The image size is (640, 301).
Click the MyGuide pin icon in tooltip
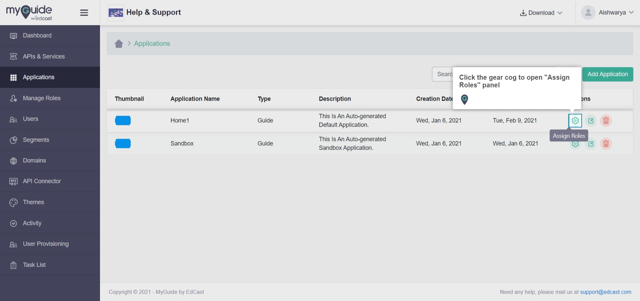point(464,99)
